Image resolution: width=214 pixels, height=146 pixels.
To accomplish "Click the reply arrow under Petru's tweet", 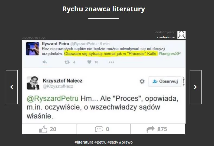I will (45, 62).
